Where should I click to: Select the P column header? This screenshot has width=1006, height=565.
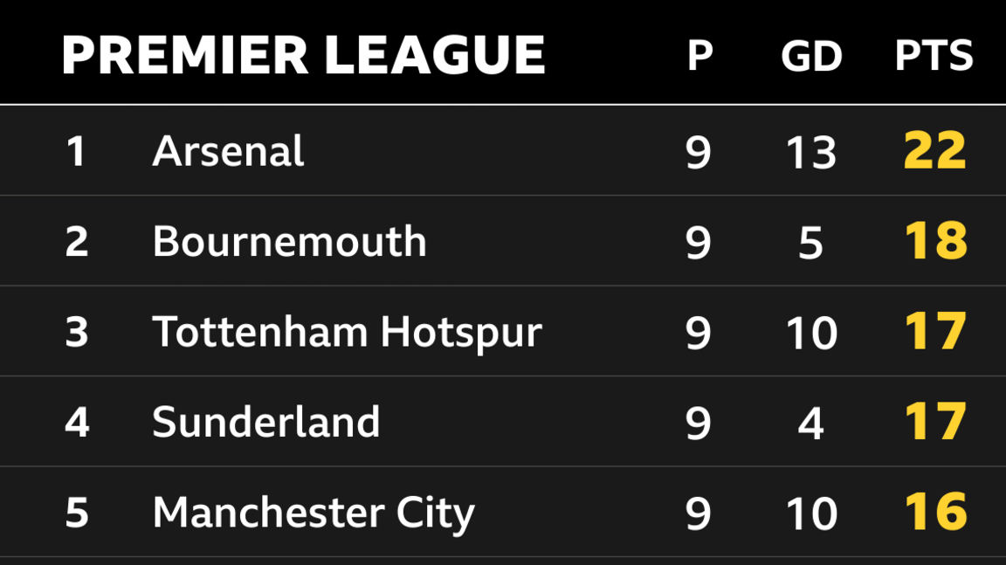pos(699,57)
